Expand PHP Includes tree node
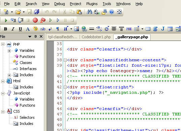 pyautogui.click(x=9, y=75)
